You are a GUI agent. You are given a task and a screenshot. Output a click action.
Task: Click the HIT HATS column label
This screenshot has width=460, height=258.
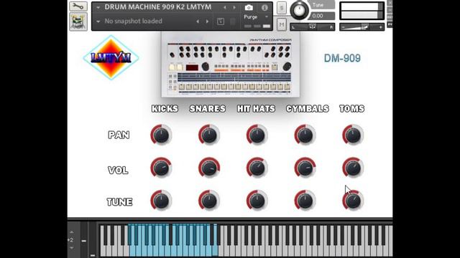coord(256,109)
